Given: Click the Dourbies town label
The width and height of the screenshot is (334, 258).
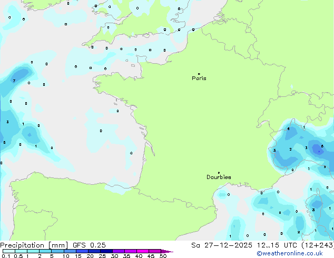Looking at the screenshot, I should click(x=219, y=177).
